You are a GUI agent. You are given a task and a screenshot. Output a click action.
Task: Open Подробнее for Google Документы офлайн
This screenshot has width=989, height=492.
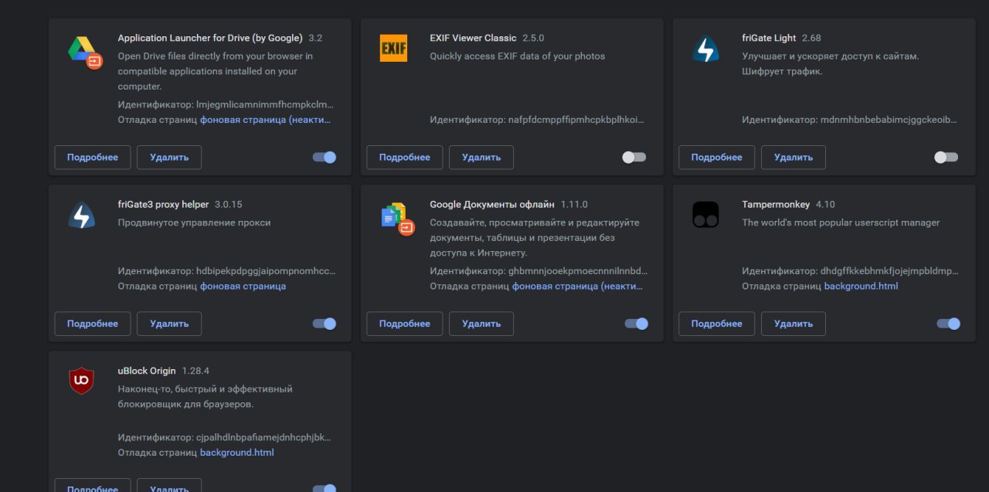(x=405, y=324)
